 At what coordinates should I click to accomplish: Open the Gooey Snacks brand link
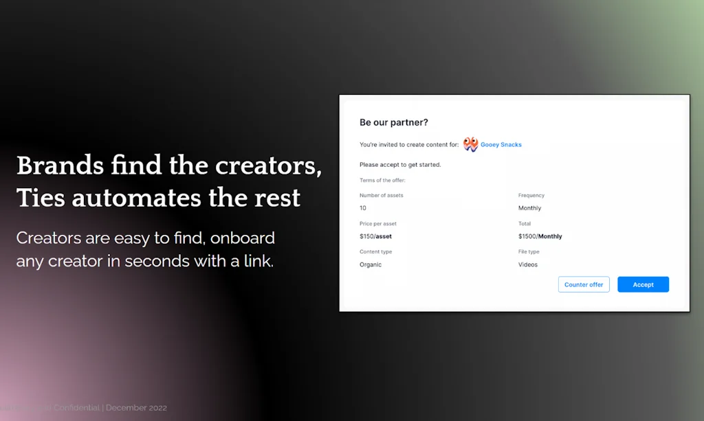(x=500, y=144)
